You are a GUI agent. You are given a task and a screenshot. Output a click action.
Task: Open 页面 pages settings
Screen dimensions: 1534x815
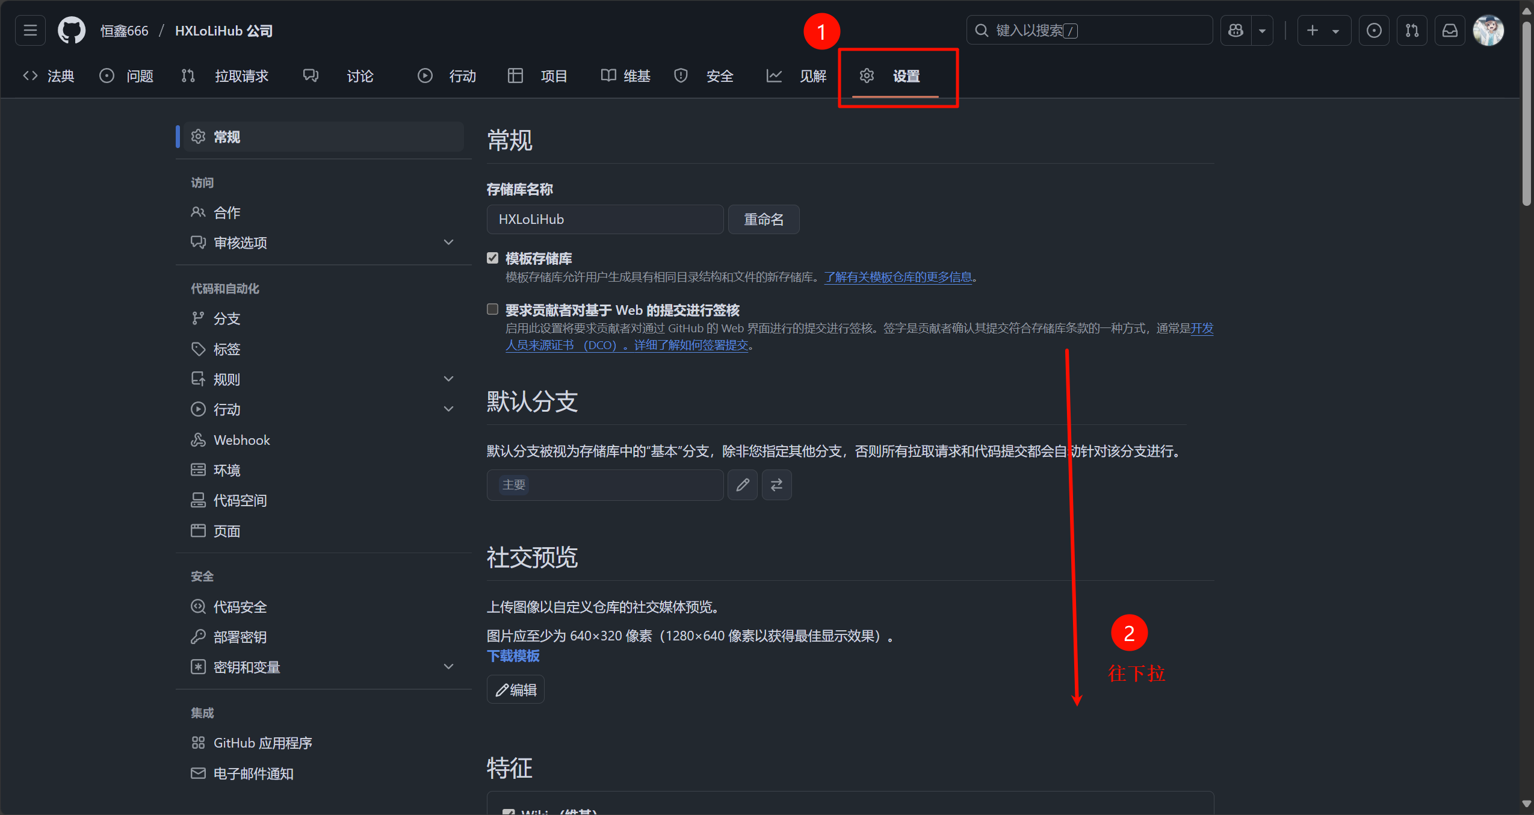tap(324, 531)
